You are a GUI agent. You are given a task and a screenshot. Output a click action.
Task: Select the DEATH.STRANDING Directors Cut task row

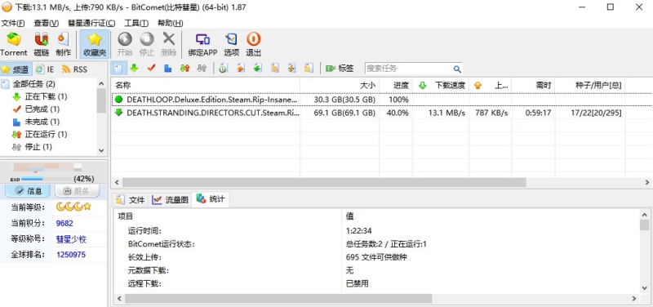[x=381, y=113]
